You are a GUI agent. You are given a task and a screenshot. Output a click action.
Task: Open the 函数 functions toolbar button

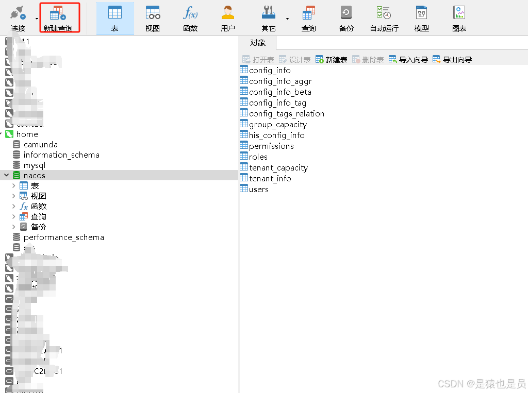coord(190,18)
